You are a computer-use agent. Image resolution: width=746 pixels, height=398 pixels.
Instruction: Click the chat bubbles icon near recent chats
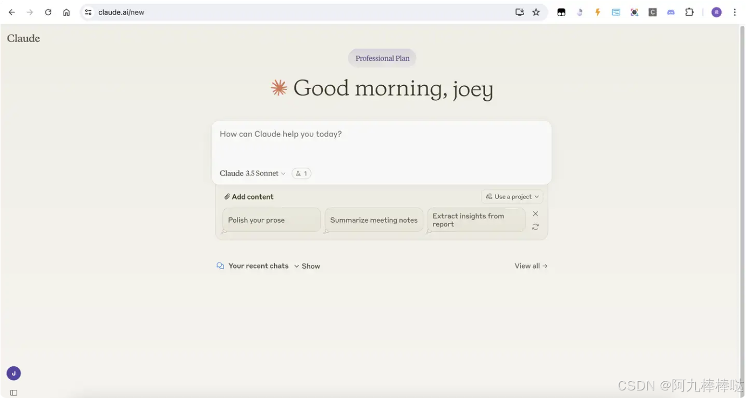(220, 266)
